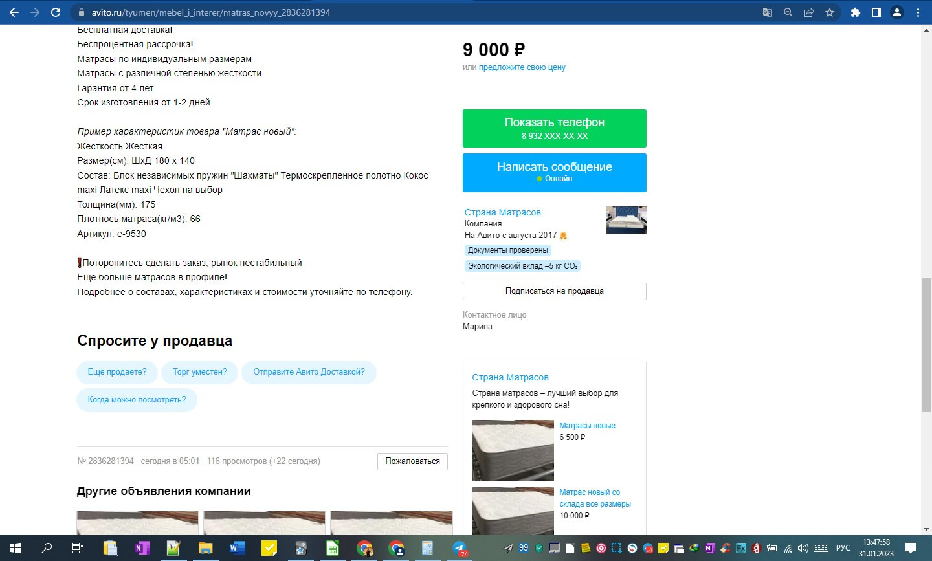Ask 'Ещё продаёте?' quick question

pyautogui.click(x=117, y=372)
